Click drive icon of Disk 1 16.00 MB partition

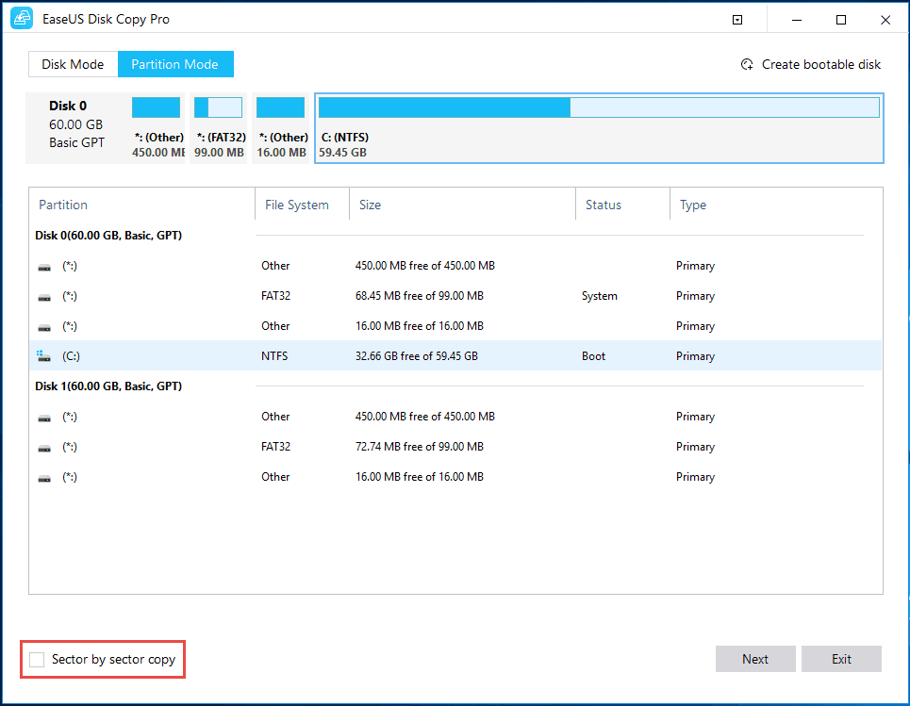click(x=44, y=478)
